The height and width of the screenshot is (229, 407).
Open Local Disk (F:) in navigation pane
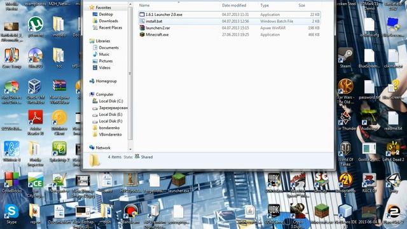[x=110, y=121]
